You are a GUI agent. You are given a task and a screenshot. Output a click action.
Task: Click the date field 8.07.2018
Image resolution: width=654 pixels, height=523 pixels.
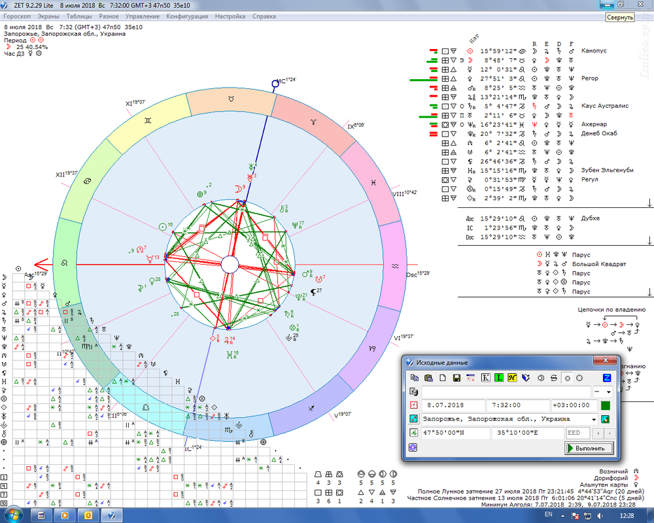pyautogui.click(x=453, y=405)
